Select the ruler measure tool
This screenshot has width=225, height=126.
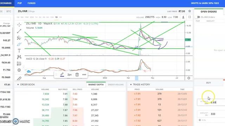click(19, 78)
